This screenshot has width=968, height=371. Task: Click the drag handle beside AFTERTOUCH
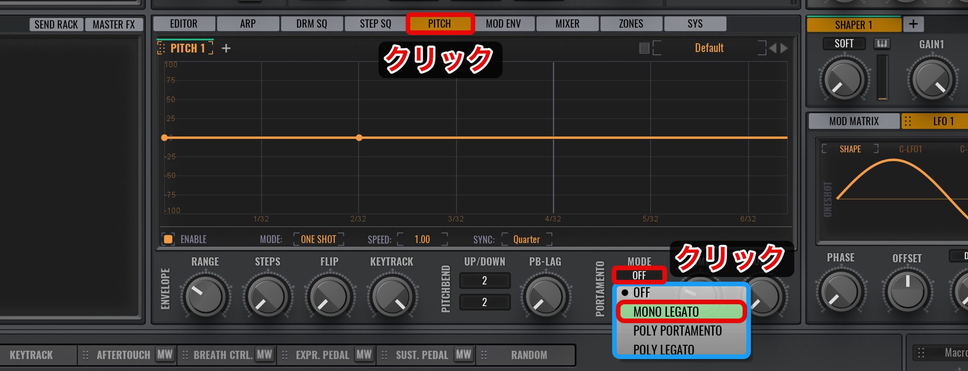point(85,355)
